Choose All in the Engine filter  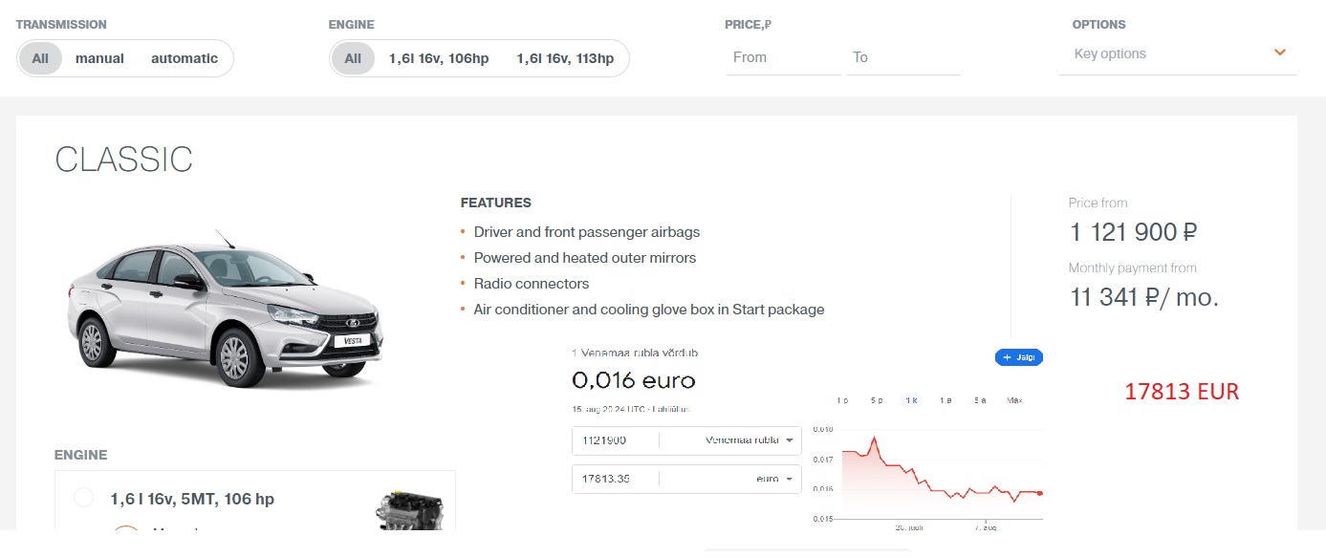(x=353, y=58)
